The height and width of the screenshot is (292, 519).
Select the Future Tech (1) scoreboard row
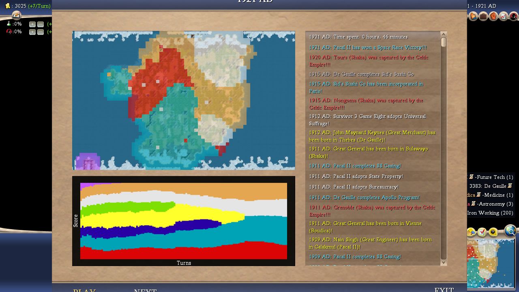tap(491, 177)
